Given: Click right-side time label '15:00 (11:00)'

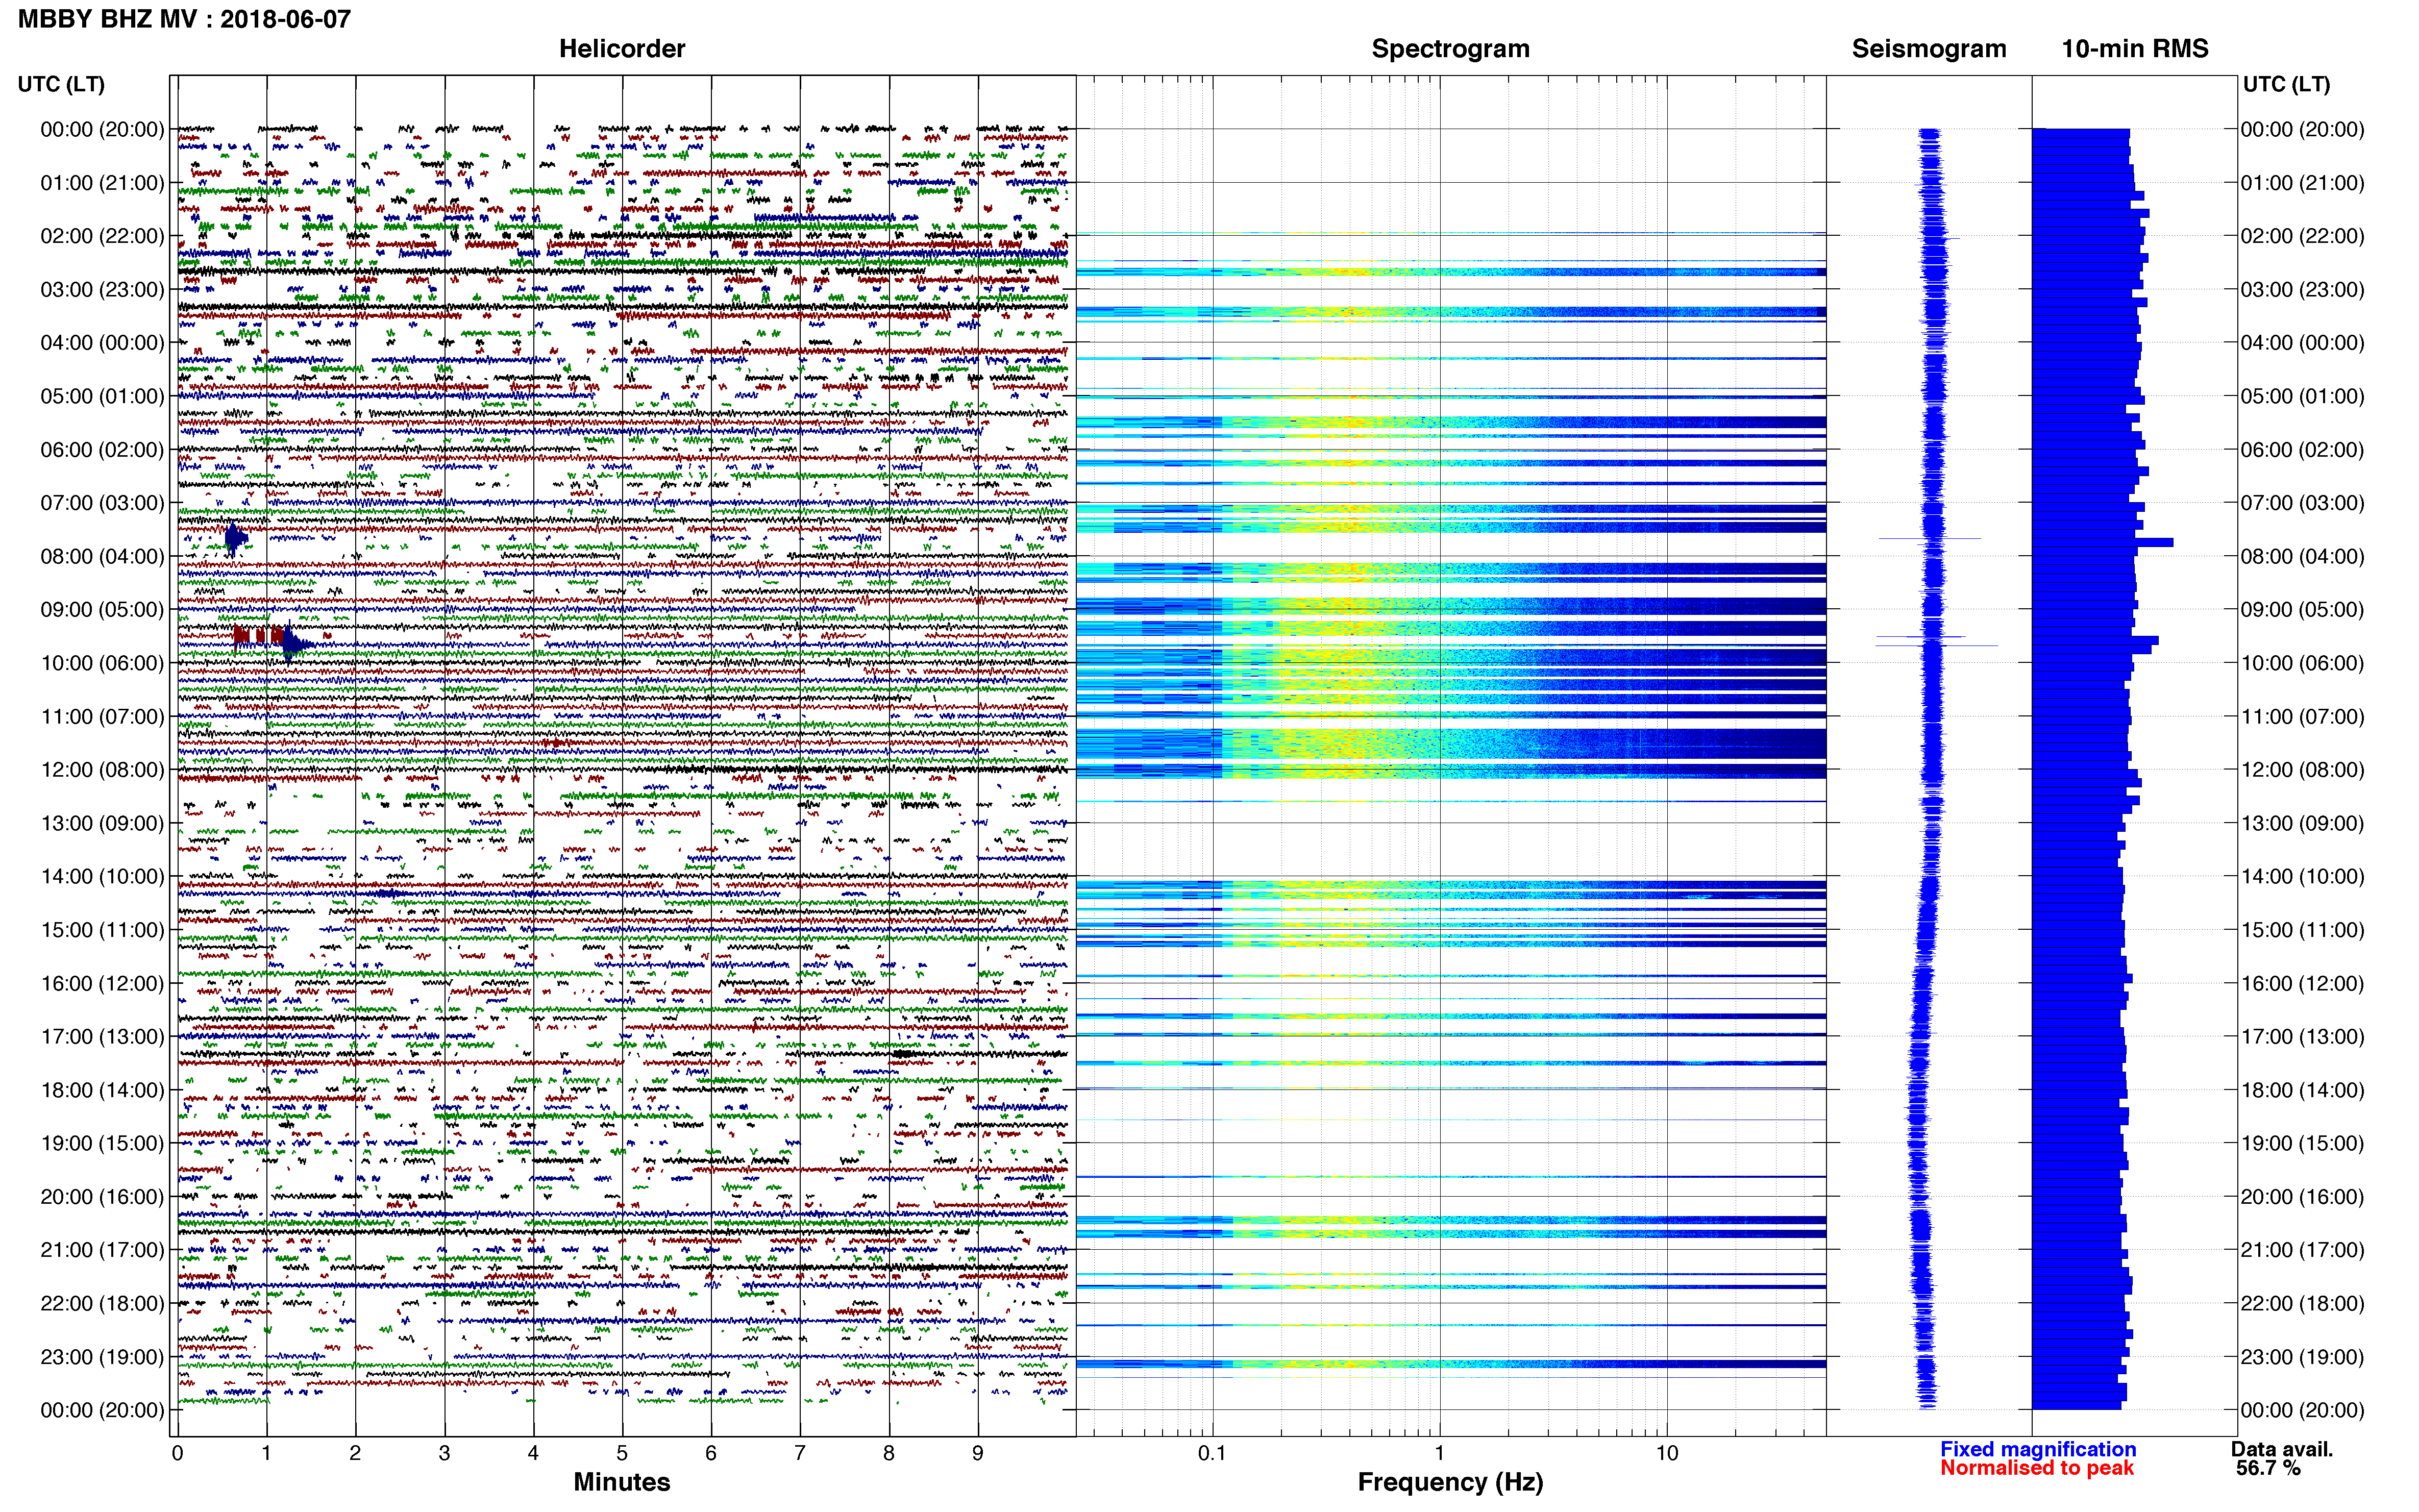Looking at the screenshot, I should pyautogui.click(x=2302, y=930).
